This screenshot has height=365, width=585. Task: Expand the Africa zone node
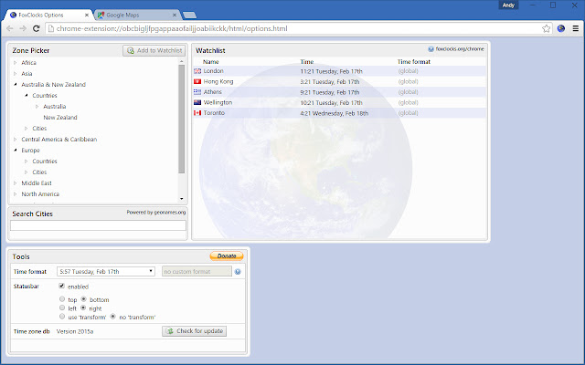16,62
